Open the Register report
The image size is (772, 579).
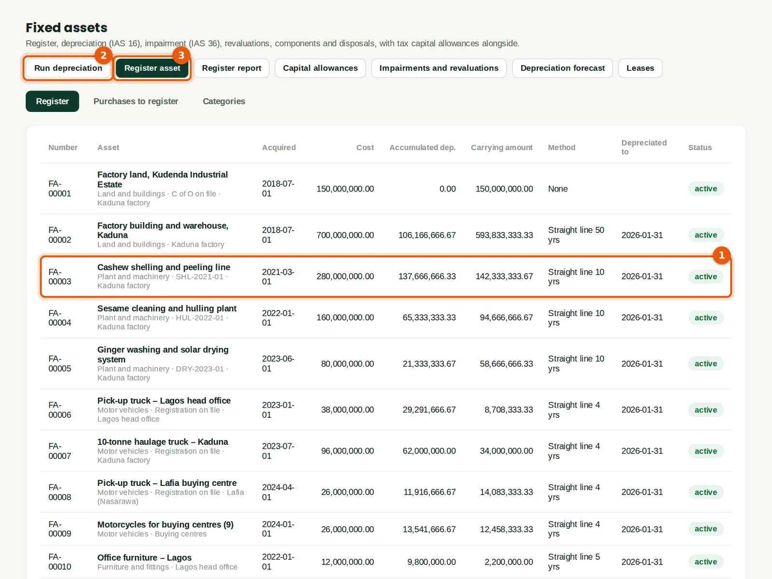coord(232,68)
